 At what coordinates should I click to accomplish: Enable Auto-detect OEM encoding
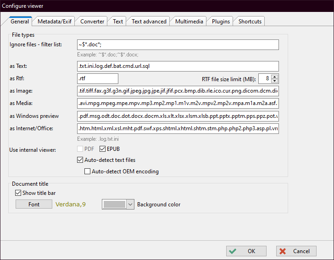(88, 172)
